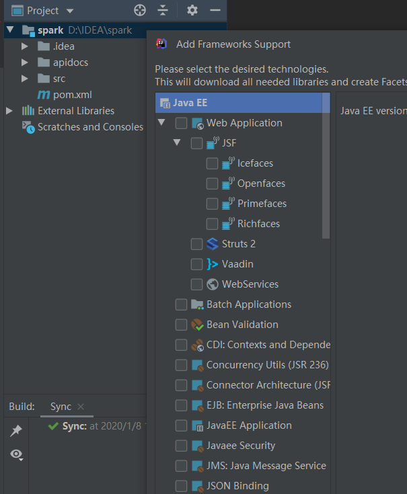Select the pom.xml Maven file icon
Image resolution: width=407 pixels, height=494 pixels.
pyautogui.click(x=44, y=95)
